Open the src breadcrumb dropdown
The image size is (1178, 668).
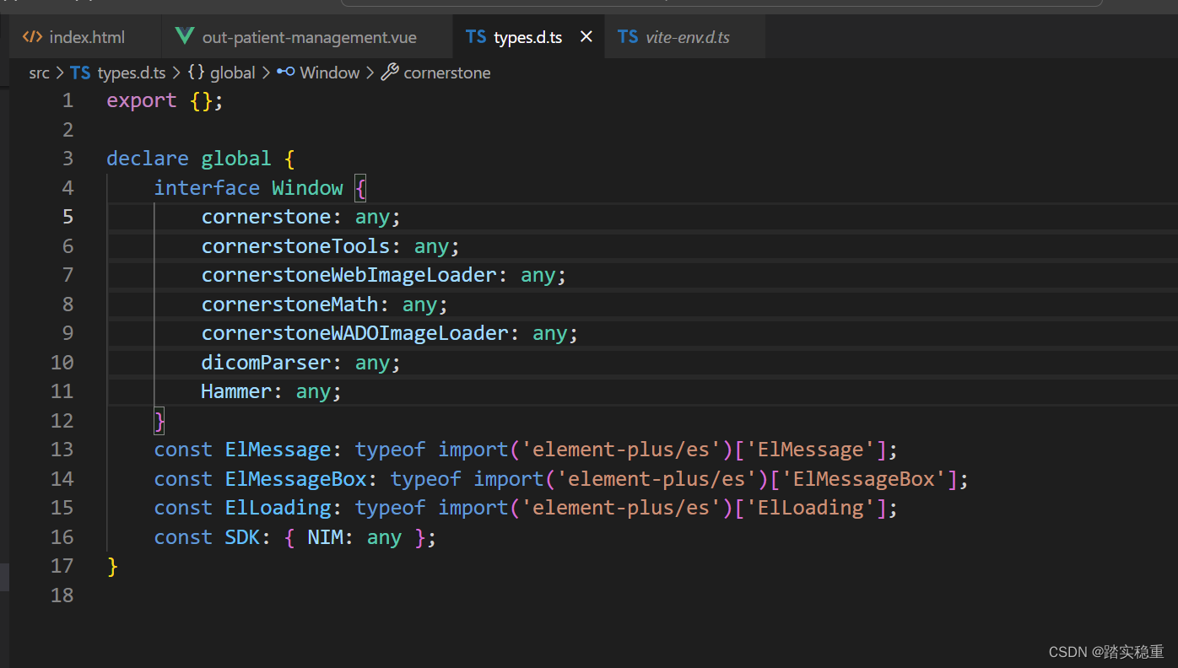39,73
